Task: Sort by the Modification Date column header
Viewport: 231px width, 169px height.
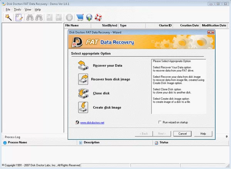Action: click(214, 25)
